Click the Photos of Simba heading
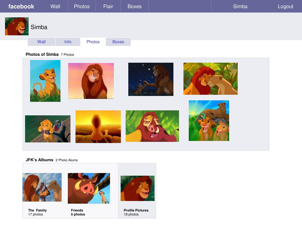Image resolution: width=302 pixels, height=226 pixels. 42,54
